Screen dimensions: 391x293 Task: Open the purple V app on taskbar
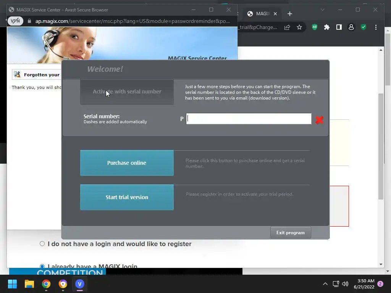click(x=80, y=284)
